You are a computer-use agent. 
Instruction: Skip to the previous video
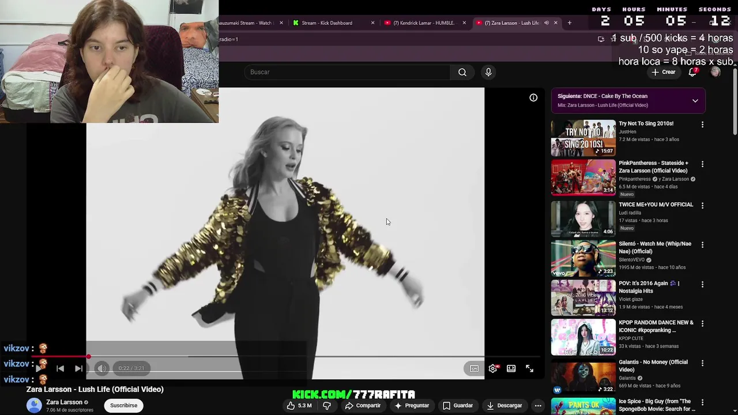click(60, 368)
